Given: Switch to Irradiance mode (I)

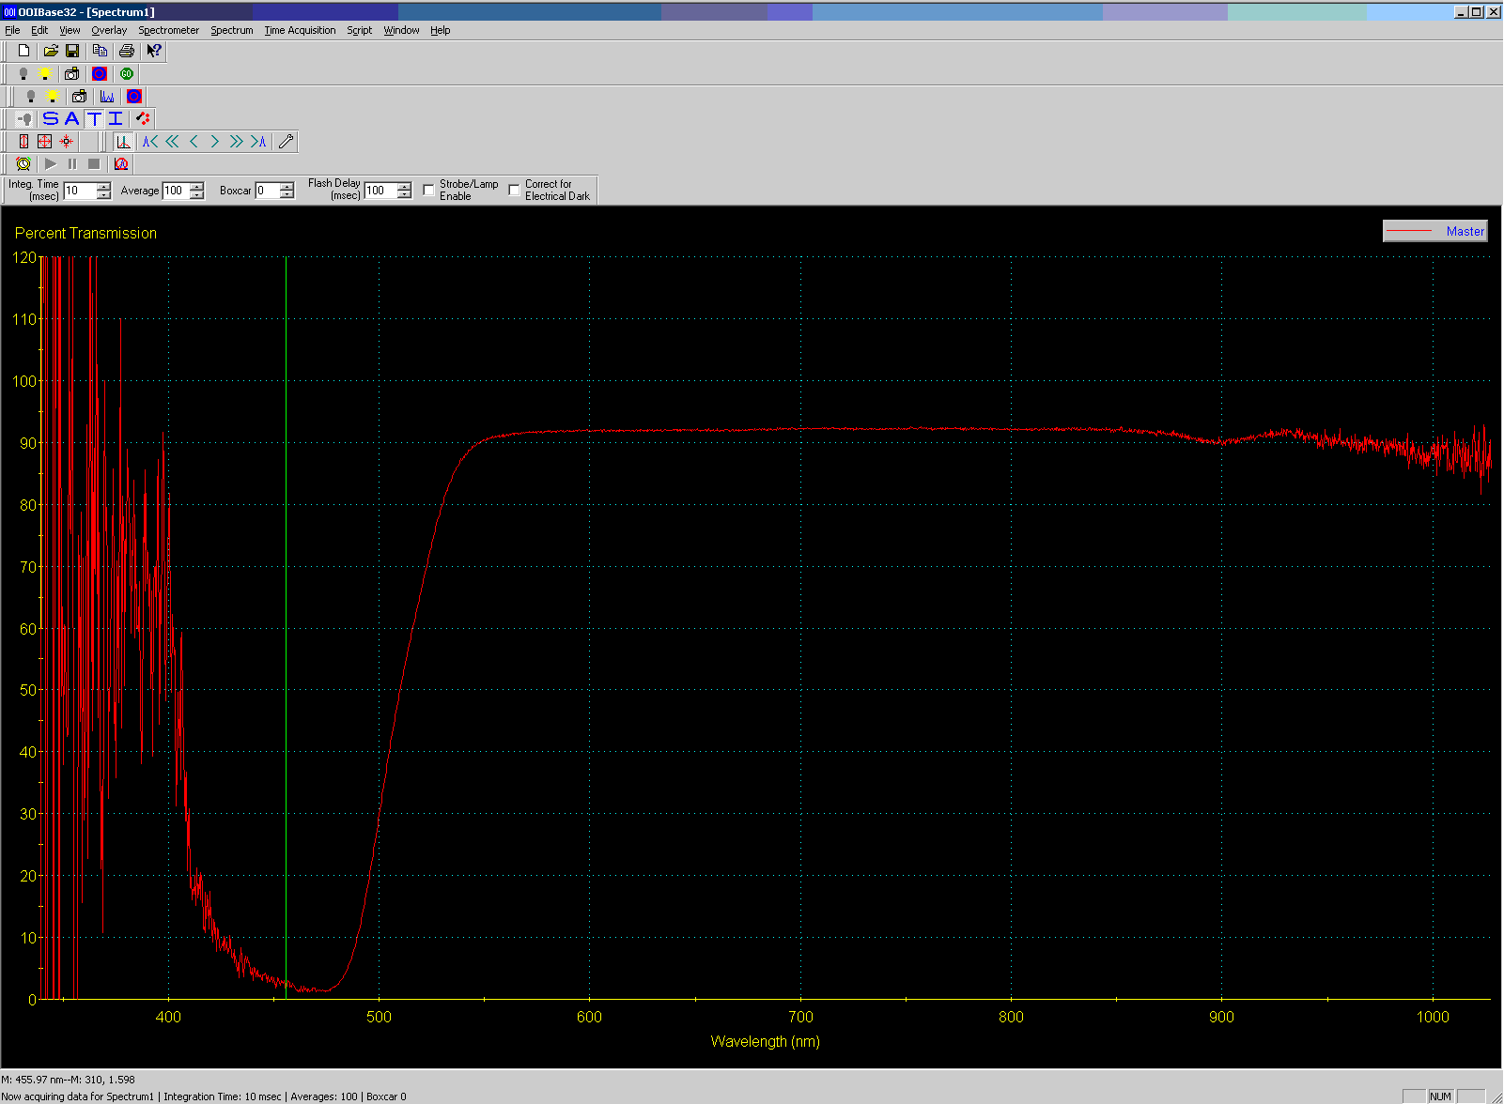Looking at the screenshot, I should [116, 118].
